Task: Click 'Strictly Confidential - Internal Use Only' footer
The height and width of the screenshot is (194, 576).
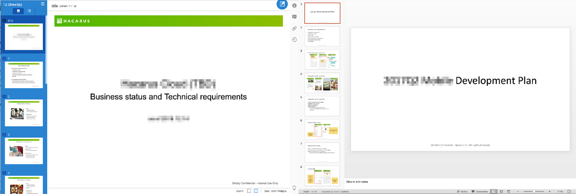Action: coord(255,183)
